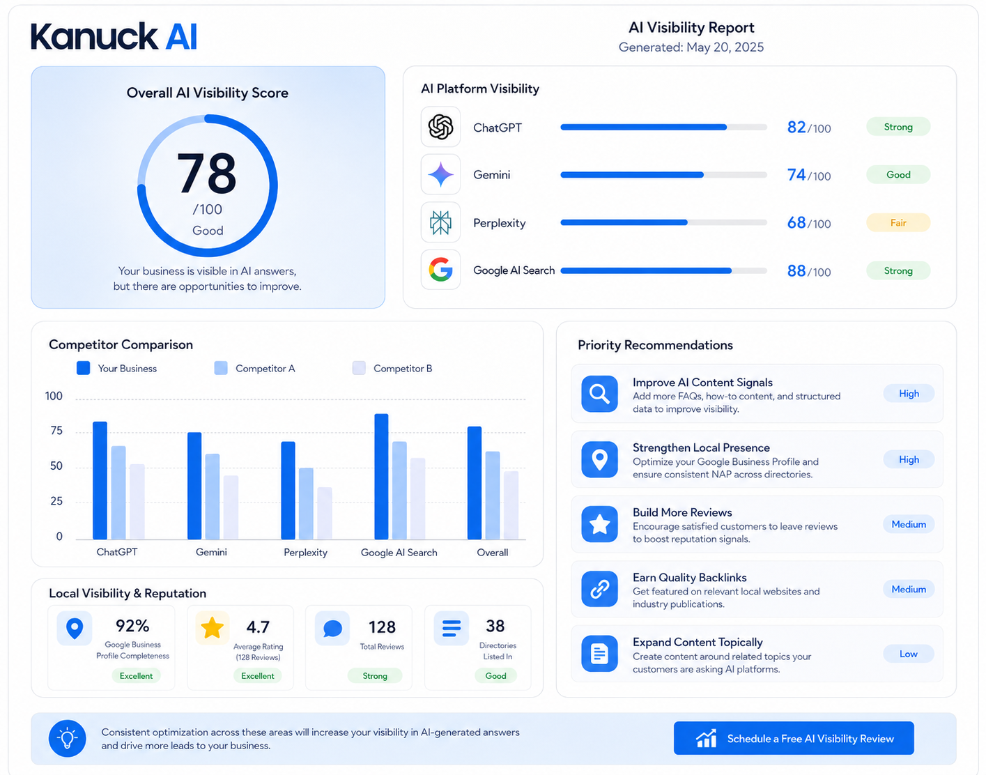
Task: Toggle the Competitor A legend swatch
Action: click(221, 368)
